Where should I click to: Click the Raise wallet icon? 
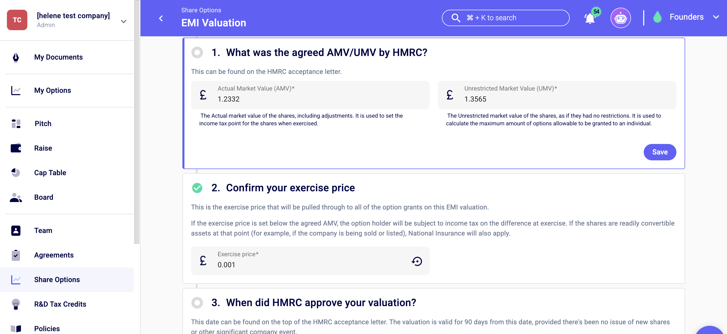[x=16, y=148]
